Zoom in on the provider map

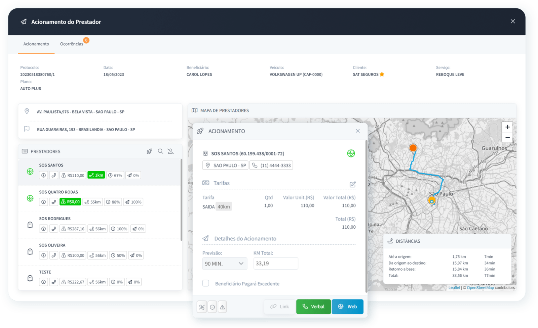click(x=507, y=127)
